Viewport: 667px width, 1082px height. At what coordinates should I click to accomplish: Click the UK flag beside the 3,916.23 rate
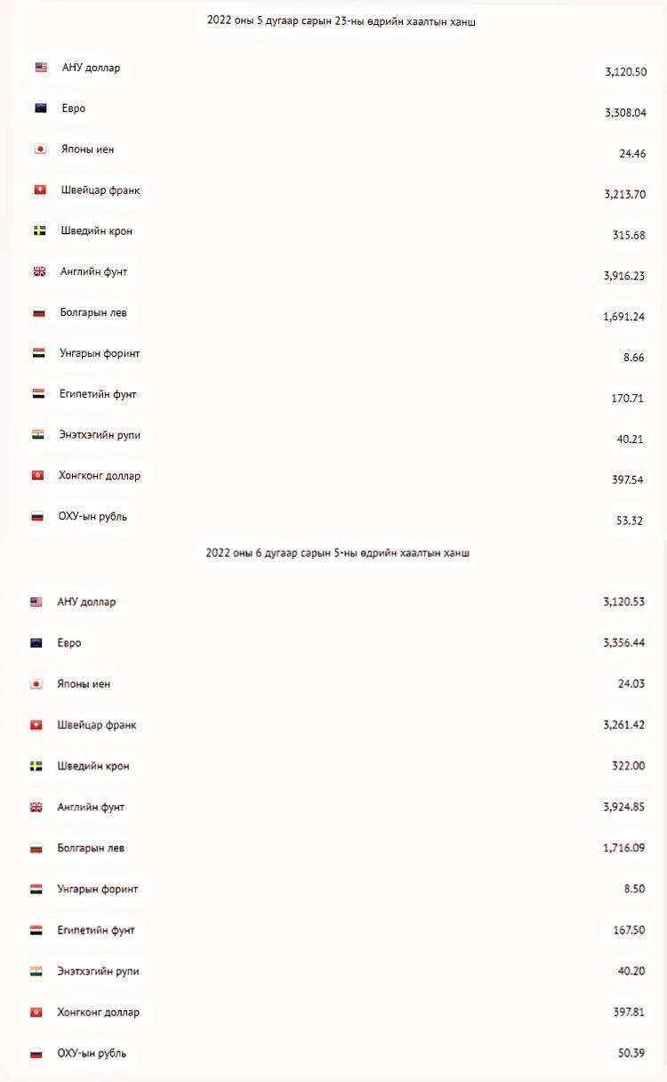click(x=40, y=272)
